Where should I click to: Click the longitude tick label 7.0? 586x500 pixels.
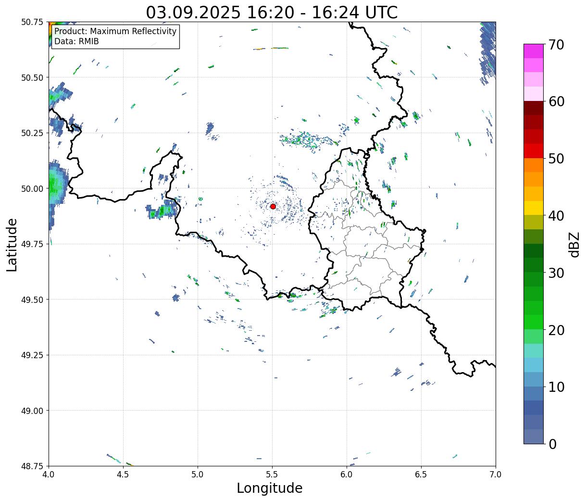coord(496,475)
